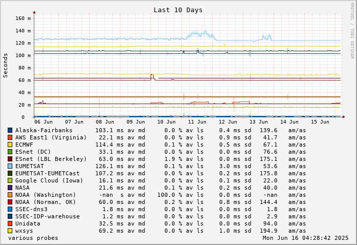This screenshot has width=357, height=245.
Task: Click the Google Cloud (Iowa) '16.1 ms' value
Action: pyautogui.click(x=111, y=180)
